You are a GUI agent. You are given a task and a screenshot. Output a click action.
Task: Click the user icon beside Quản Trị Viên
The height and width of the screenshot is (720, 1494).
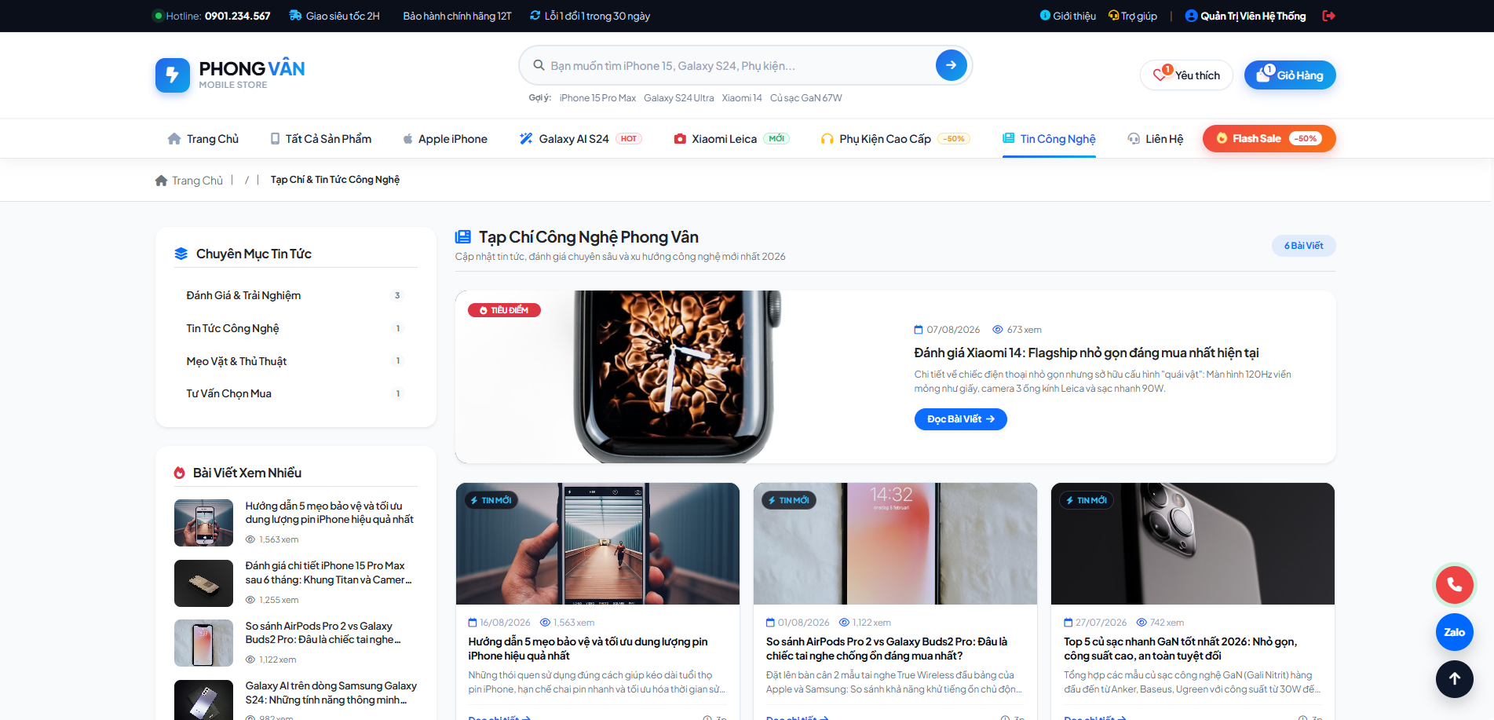(x=1191, y=16)
